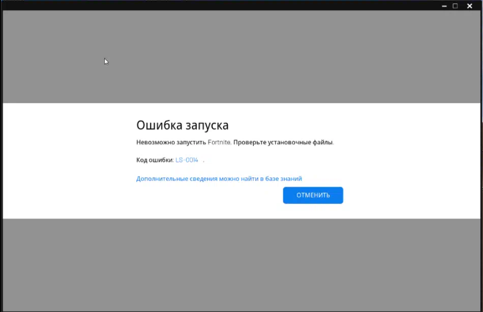
Task: Click the dimmed gray area below the dialog
Action: [x=242, y=264]
